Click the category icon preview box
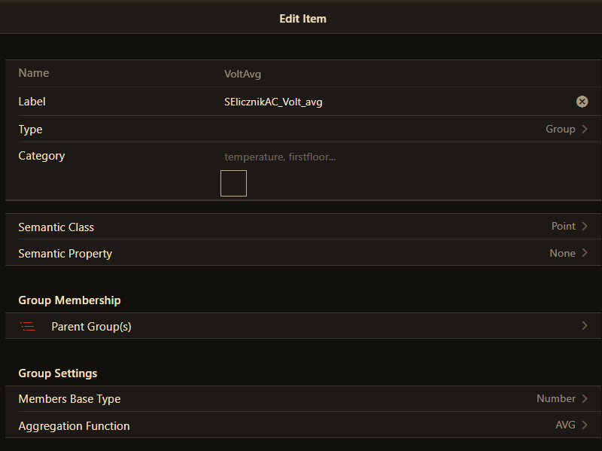Screen dimensions: 602x451 coord(233,183)
